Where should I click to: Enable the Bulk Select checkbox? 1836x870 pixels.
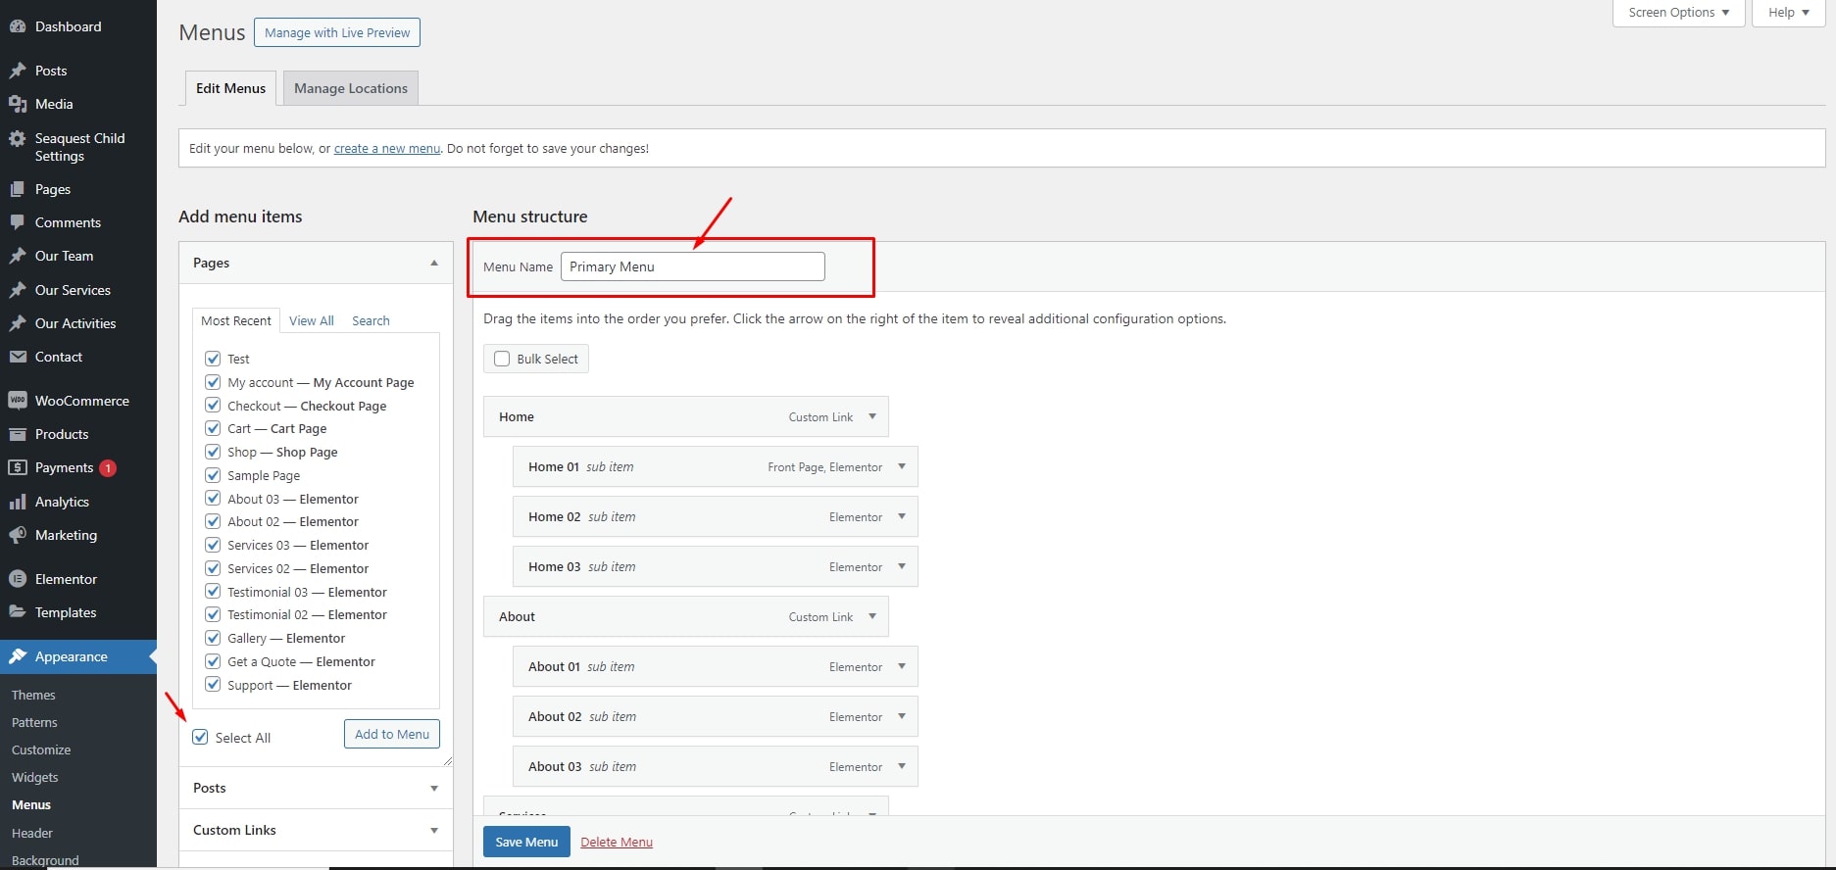(502, 359)
